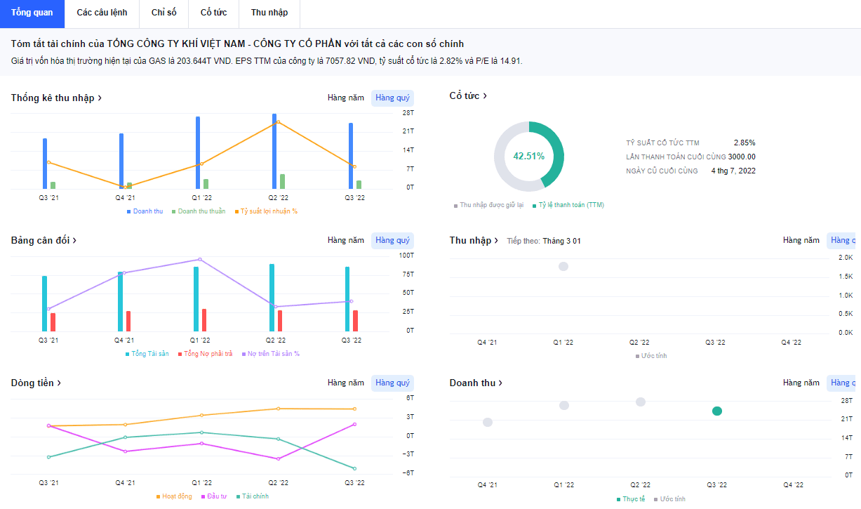Click Q3 '21 red total liabilities bar
The height and width of the screenshot is (509, 861).
coord(53,322)
